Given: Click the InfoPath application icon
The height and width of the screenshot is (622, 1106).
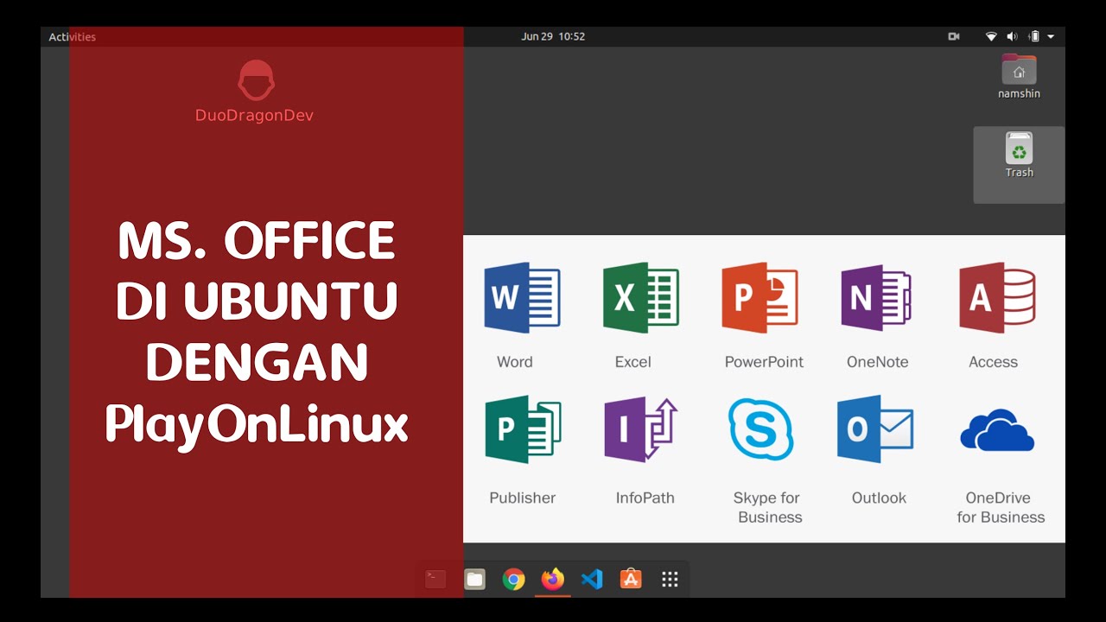Looking at the screenshot, I should pos(640,429).
